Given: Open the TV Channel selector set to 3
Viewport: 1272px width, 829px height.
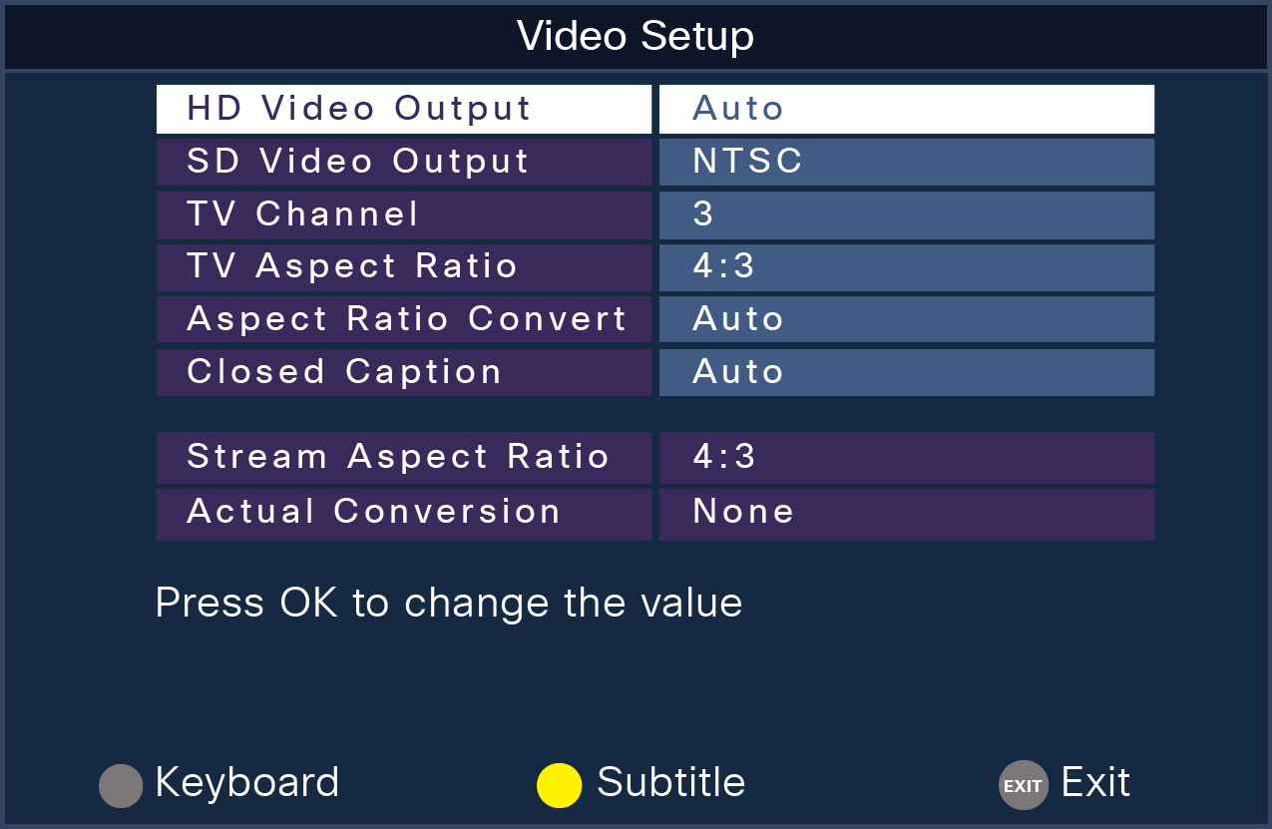Looking at the screenshot, I should [x=904, y=214].
